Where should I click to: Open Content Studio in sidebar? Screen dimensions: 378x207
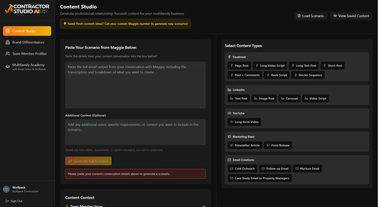point(27,31)
